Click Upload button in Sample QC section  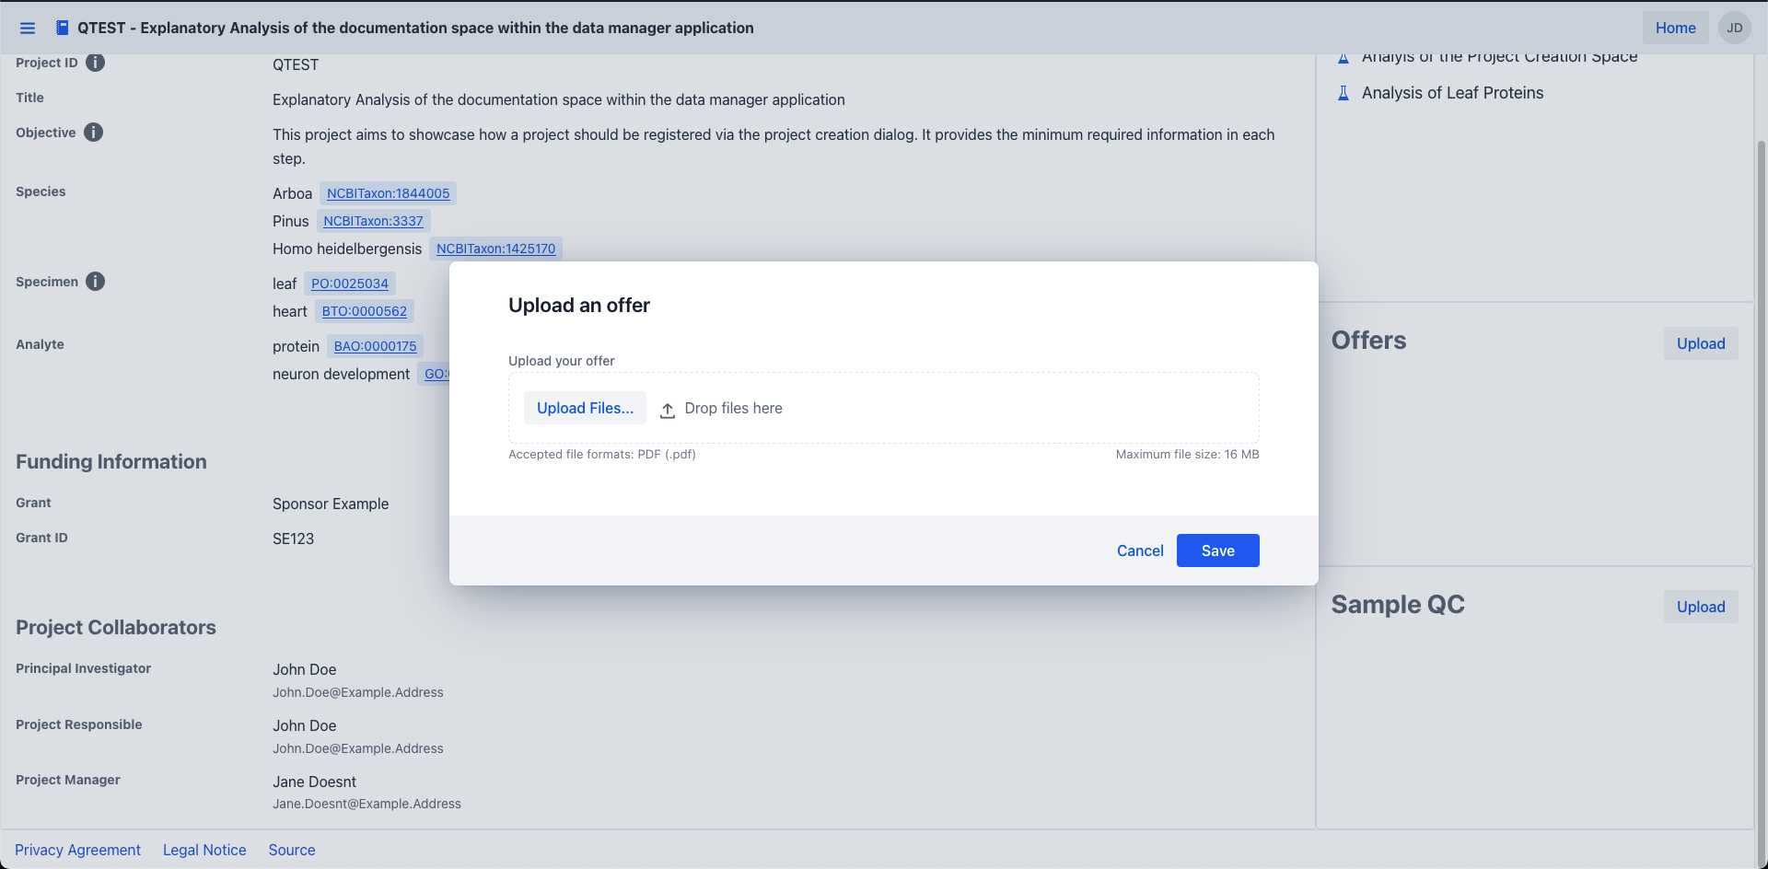tap(1700, 607)
